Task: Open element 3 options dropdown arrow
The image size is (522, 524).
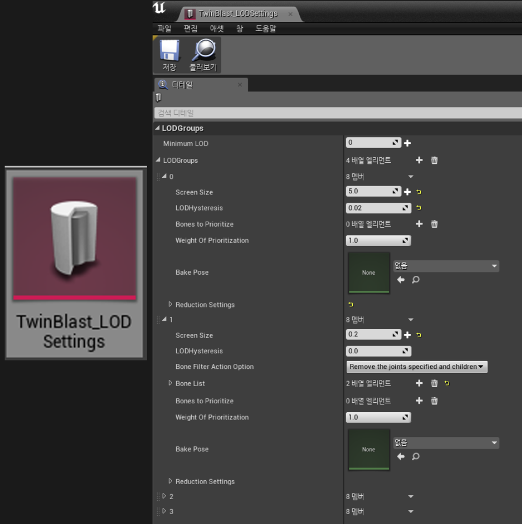Action: pyautogui.click(x=411, y=512)
